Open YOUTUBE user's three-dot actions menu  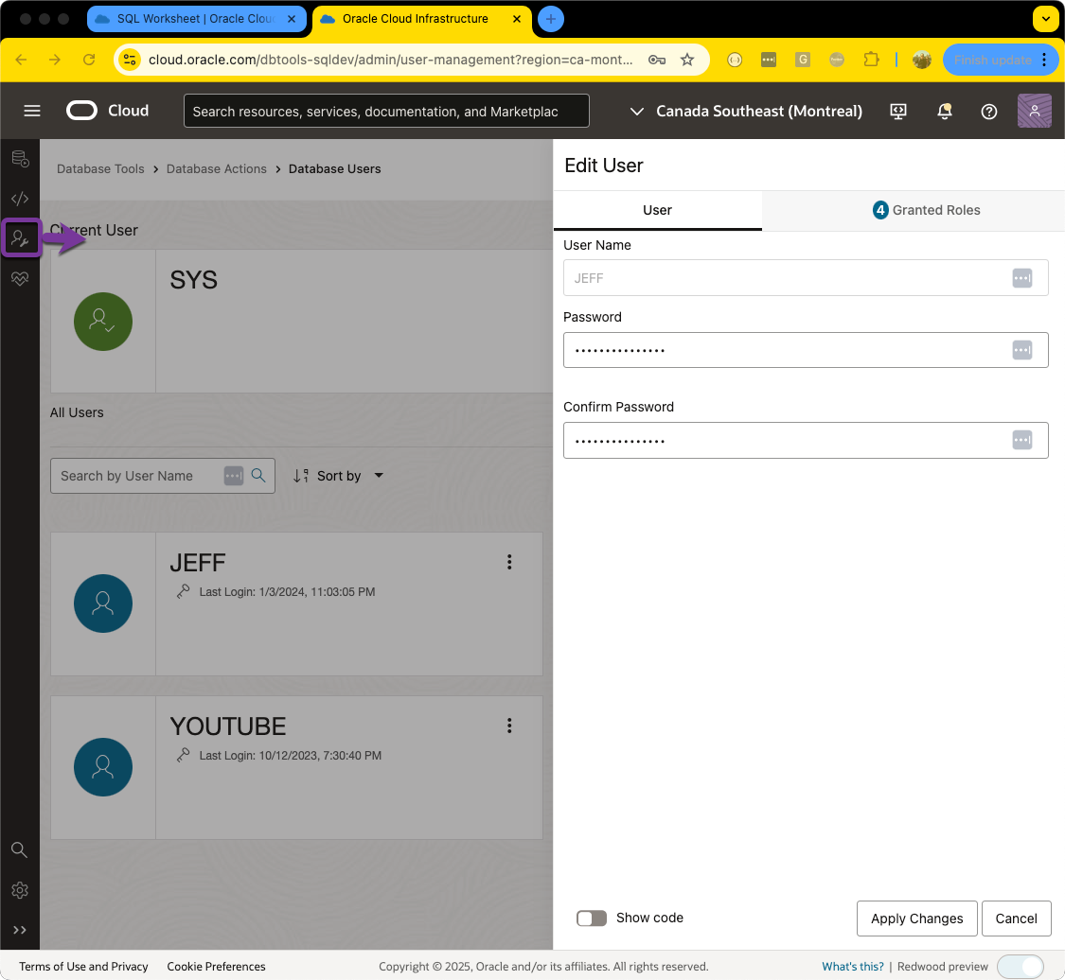[x=509, y=726]
